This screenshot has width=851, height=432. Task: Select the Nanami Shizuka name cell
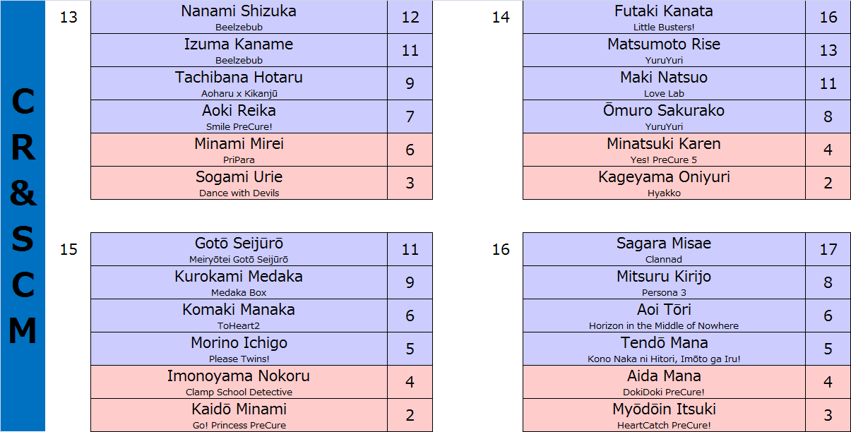point(239,17)
